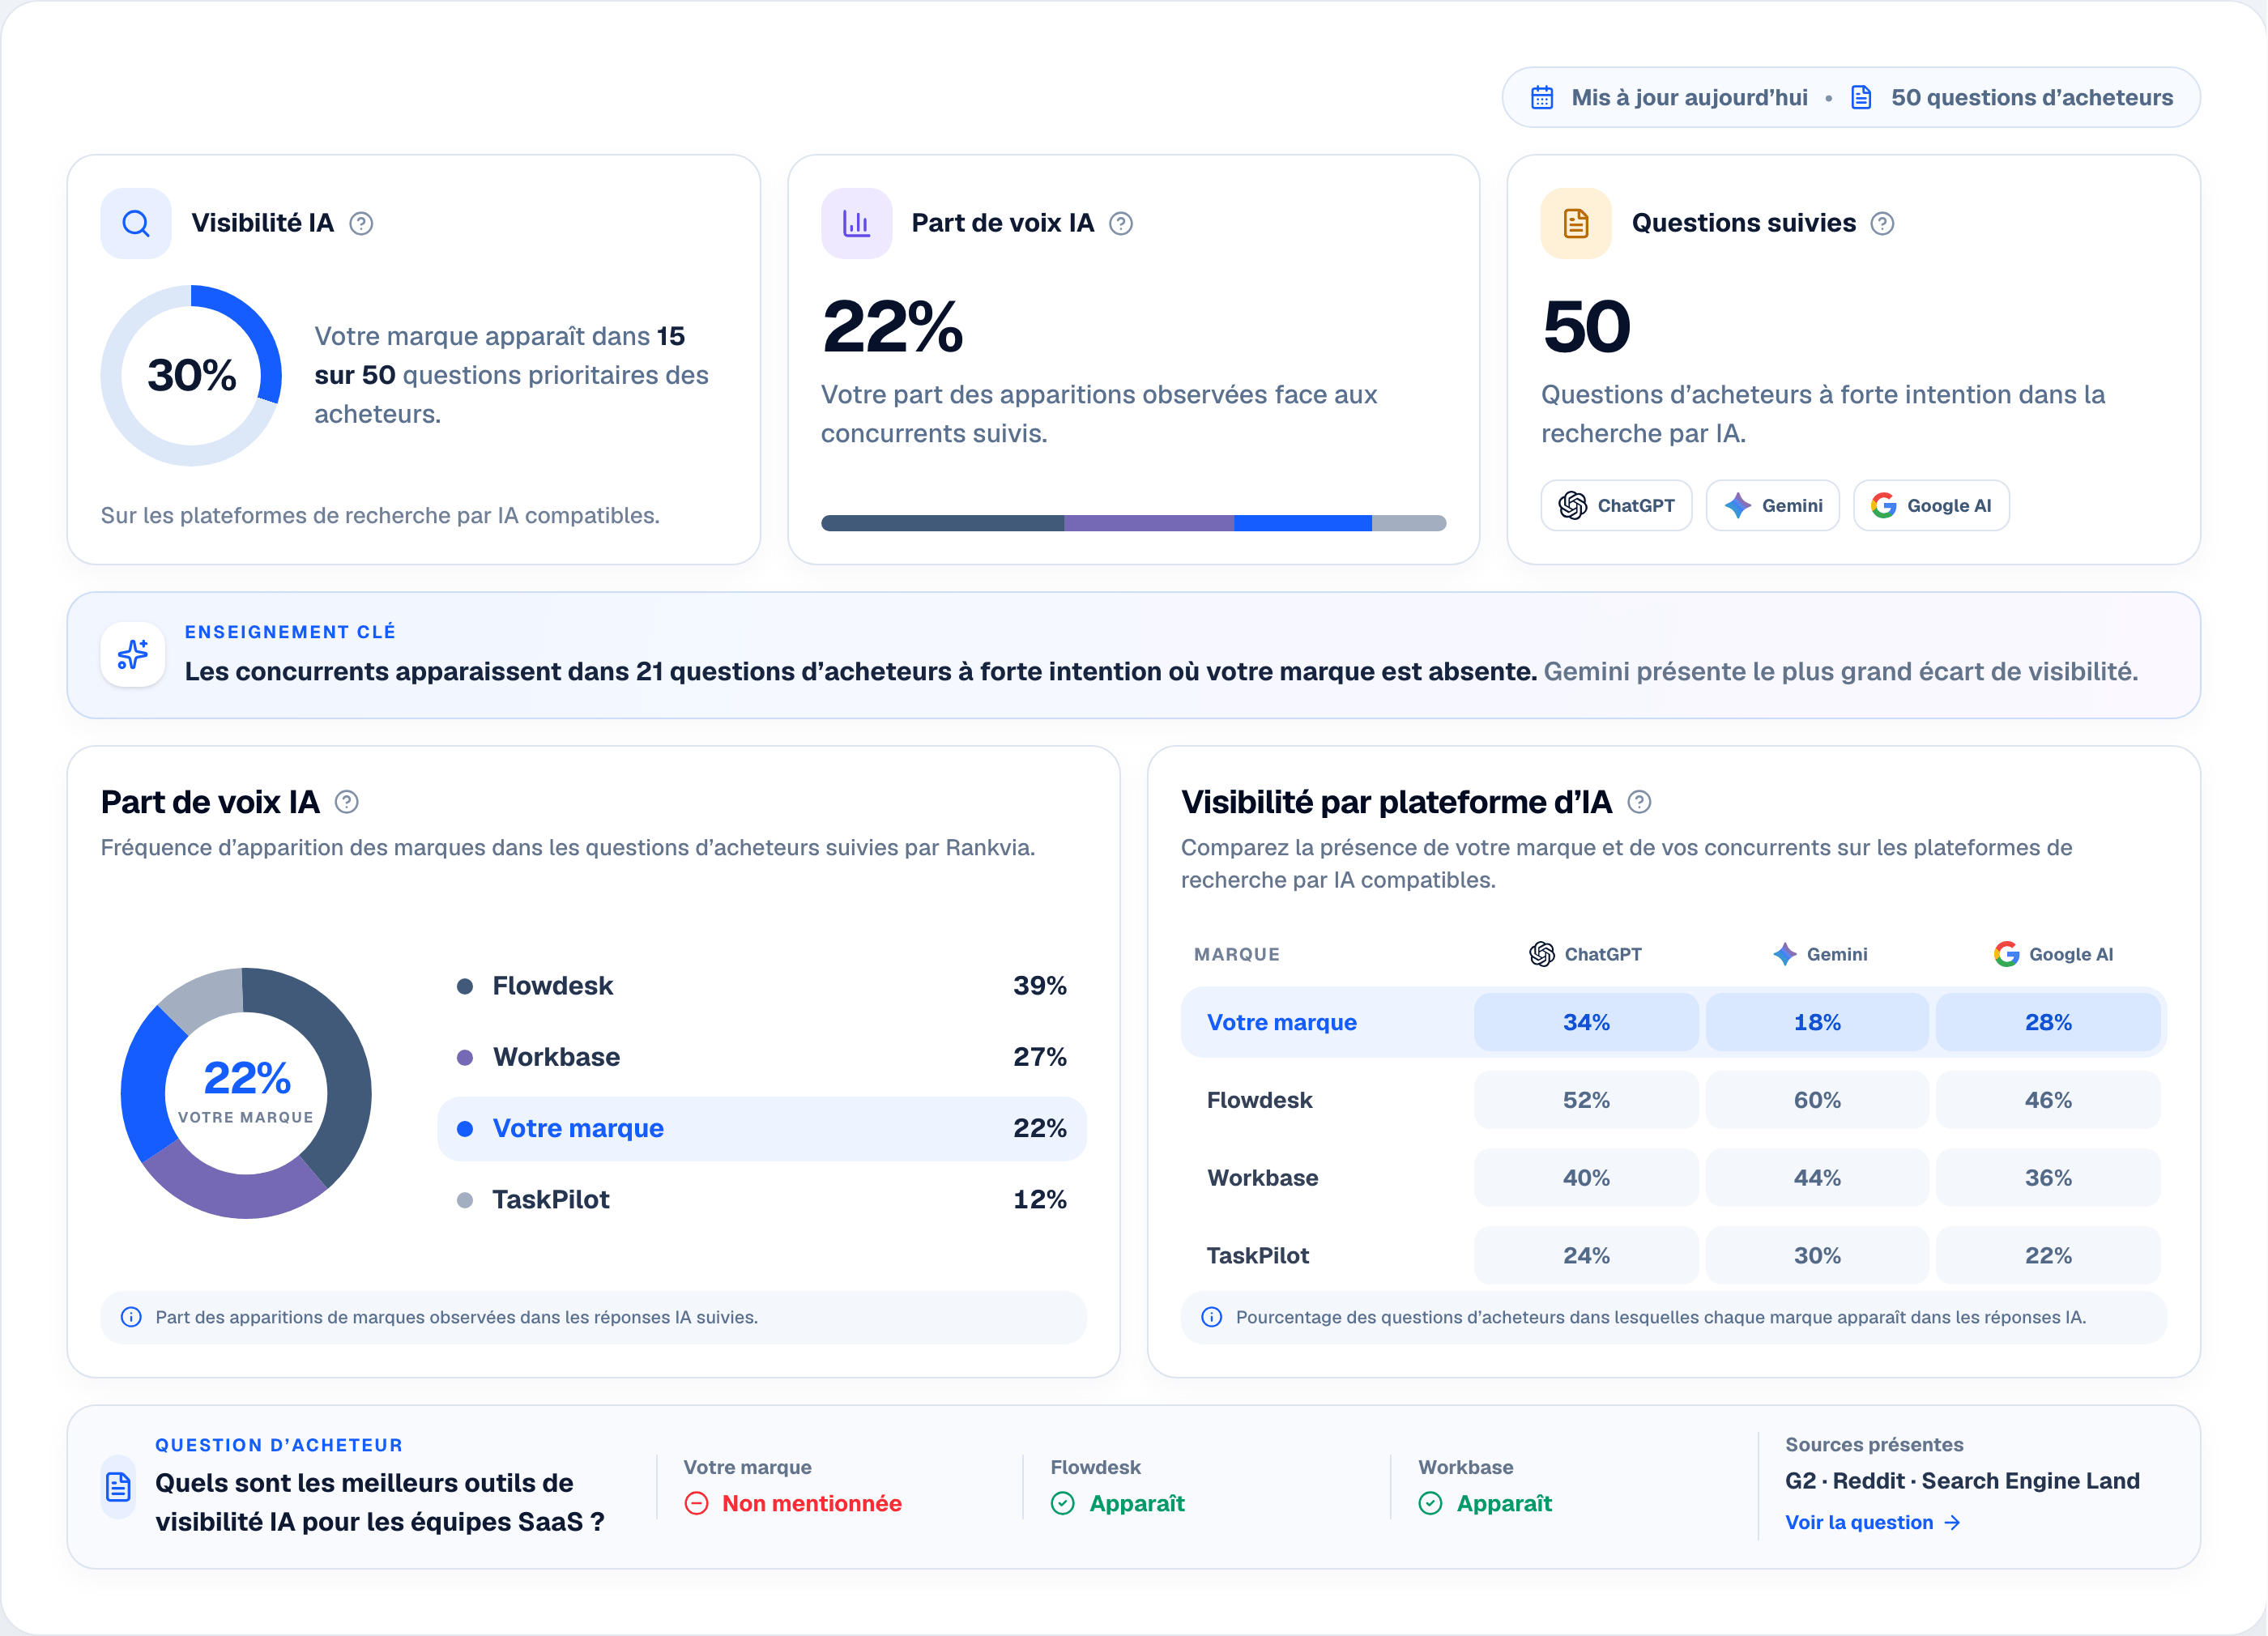
Task: Open help icon beside the top card's Part de voix IA title
Action: click(x=1121, y=224)
